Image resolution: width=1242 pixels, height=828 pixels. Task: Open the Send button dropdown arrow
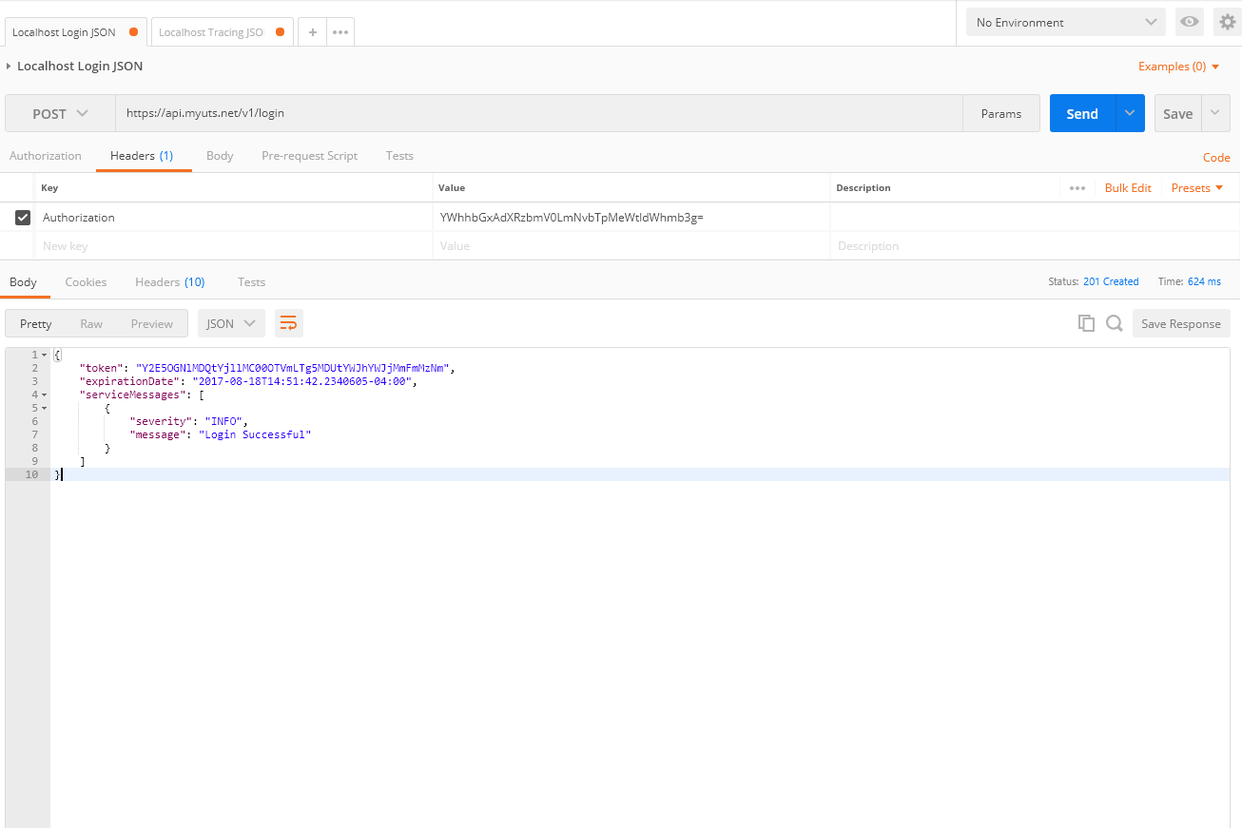1130,112
